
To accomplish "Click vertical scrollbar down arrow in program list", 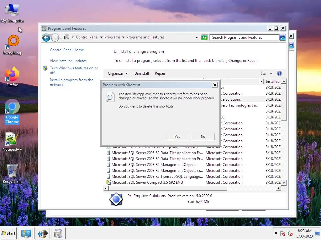I will tap(284, 183).
